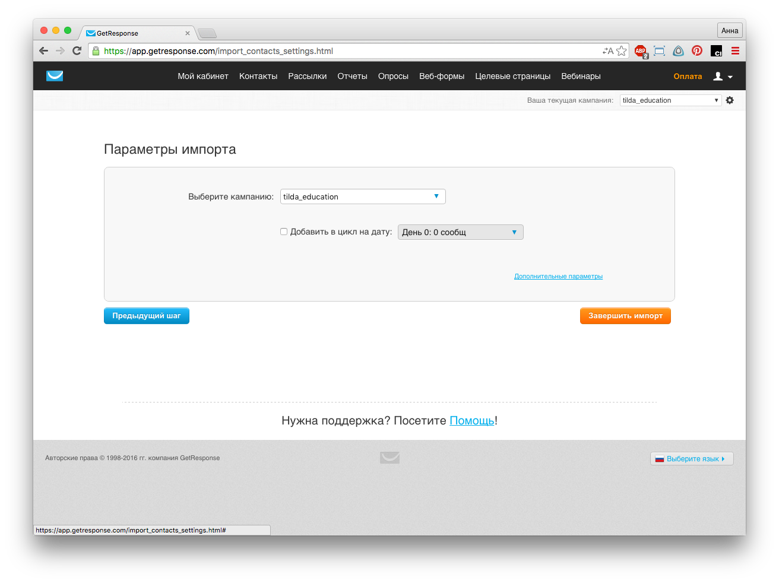Expand the current campaign selector in the top bar

[670, 100]
